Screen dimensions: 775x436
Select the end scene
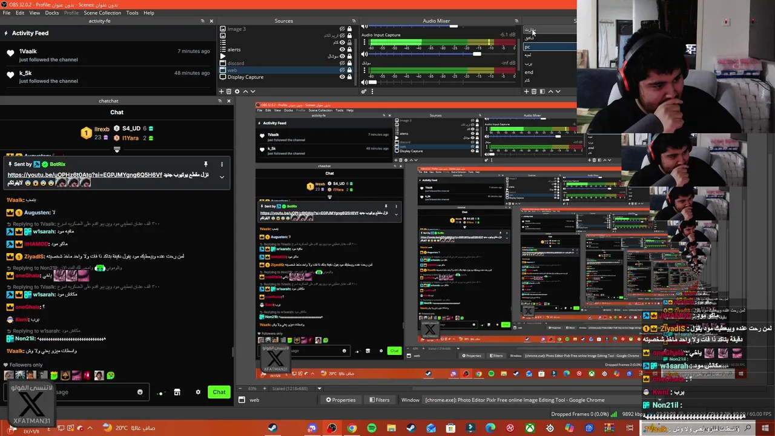coord(529,72)
